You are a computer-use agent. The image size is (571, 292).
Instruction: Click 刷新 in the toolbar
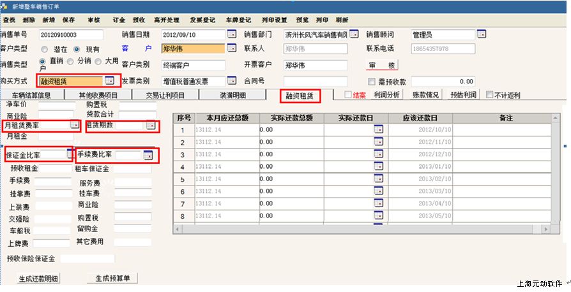(x=342, y=20)
